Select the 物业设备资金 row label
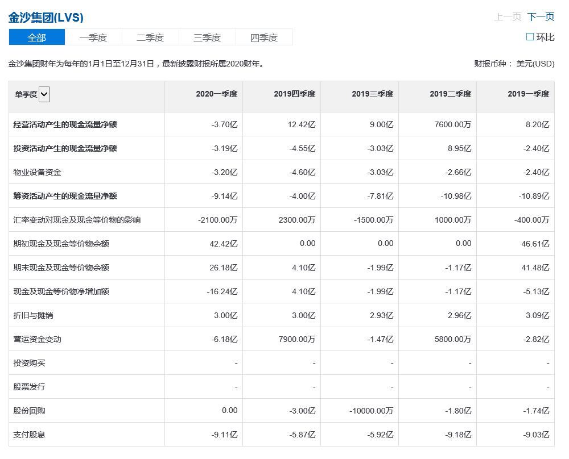Viewport: 569px width, 459px height. [x=37, y=172]
